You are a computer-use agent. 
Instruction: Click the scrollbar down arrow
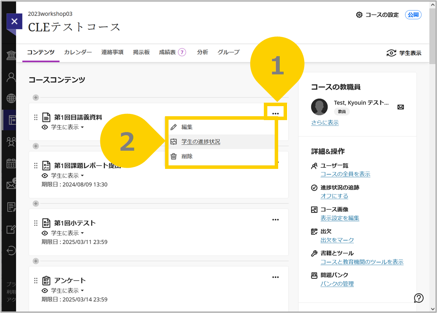pyautogui.click(x=432, y=309)
